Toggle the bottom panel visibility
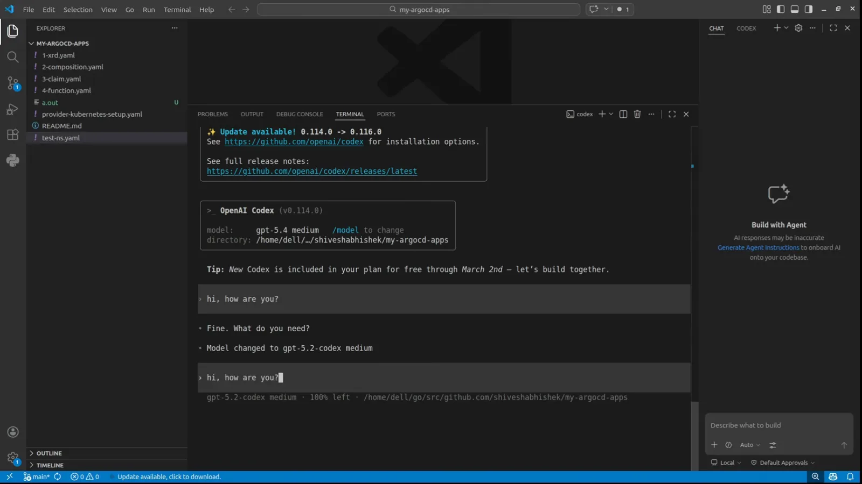Viewport: 862px width, 484px height. pos(795,9)
